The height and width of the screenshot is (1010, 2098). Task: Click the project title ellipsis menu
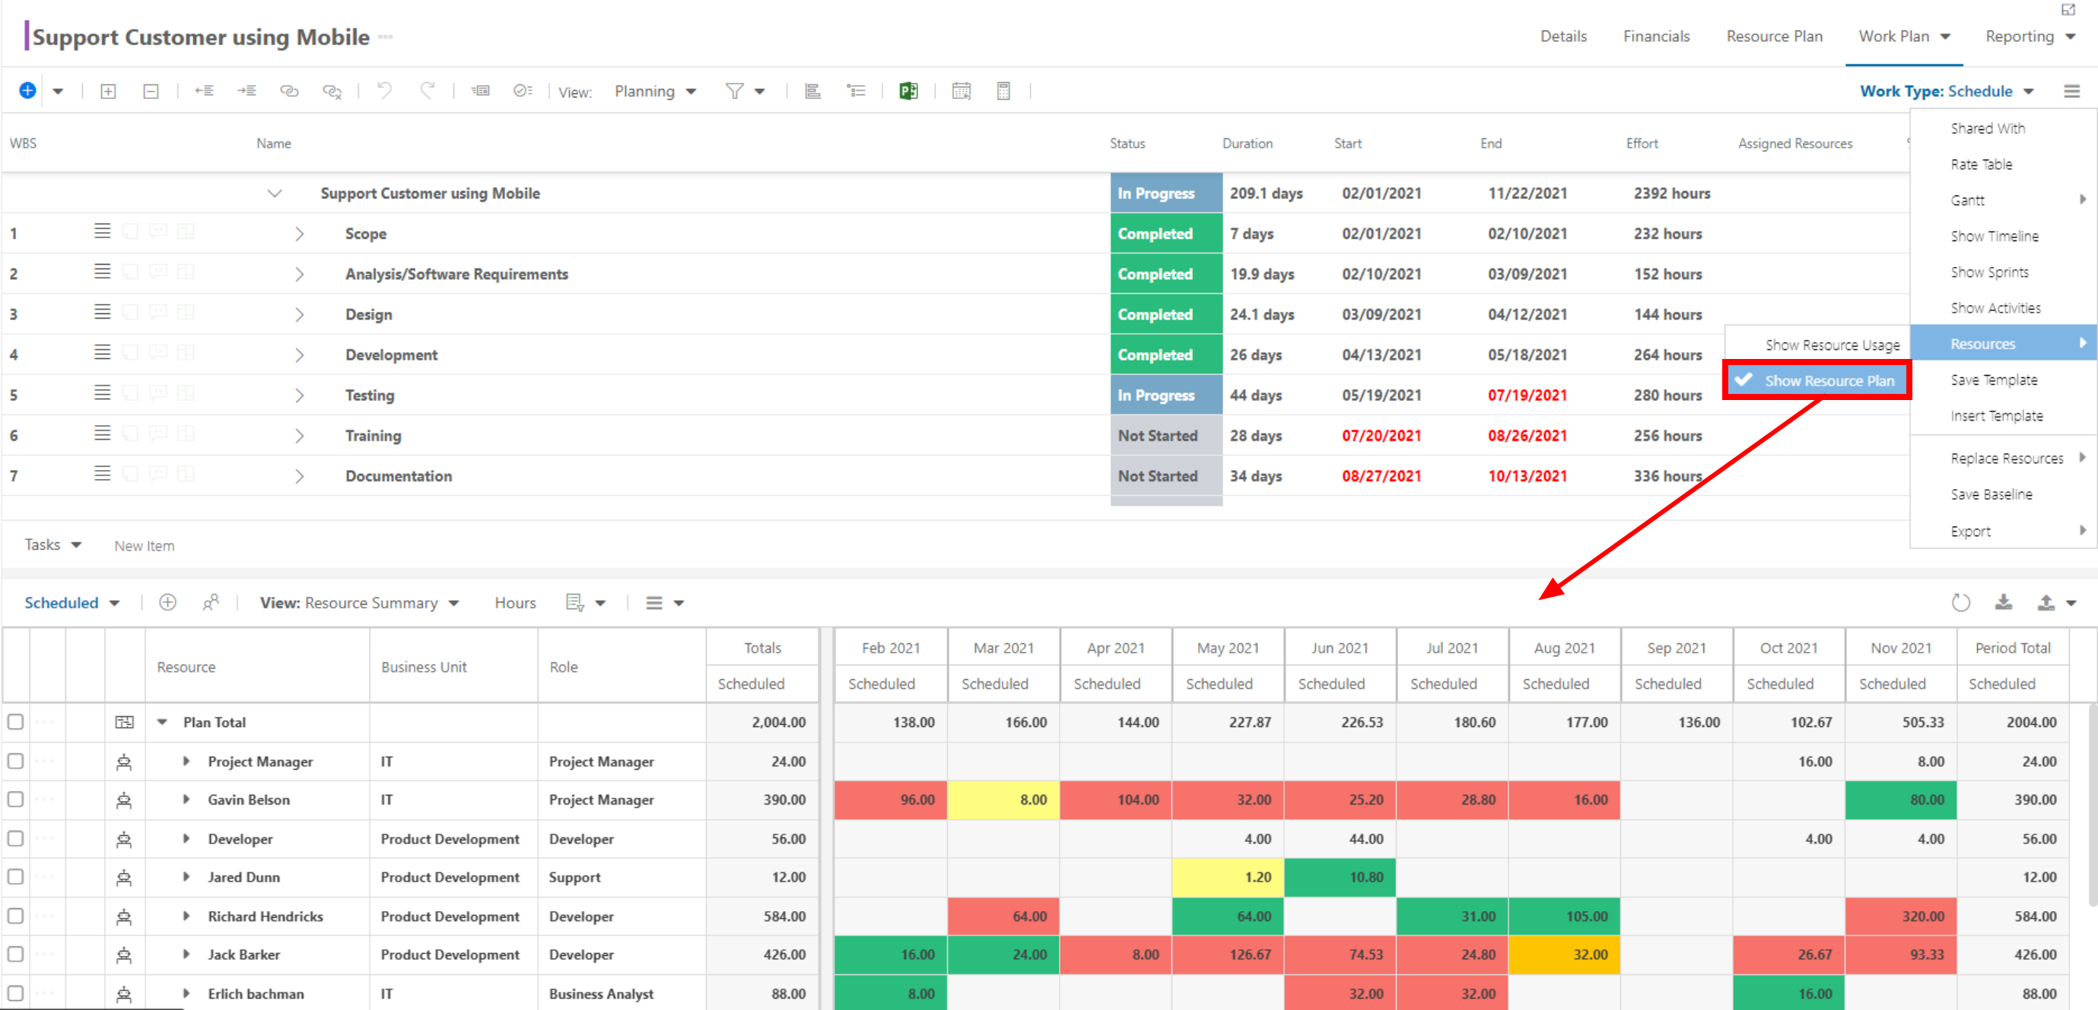[x=386, y=37]
